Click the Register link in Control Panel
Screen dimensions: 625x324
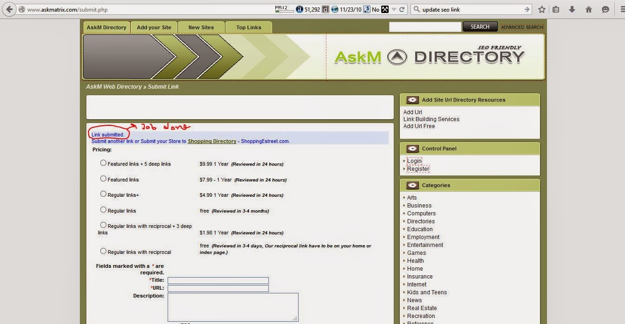click(x=418, y=169)
